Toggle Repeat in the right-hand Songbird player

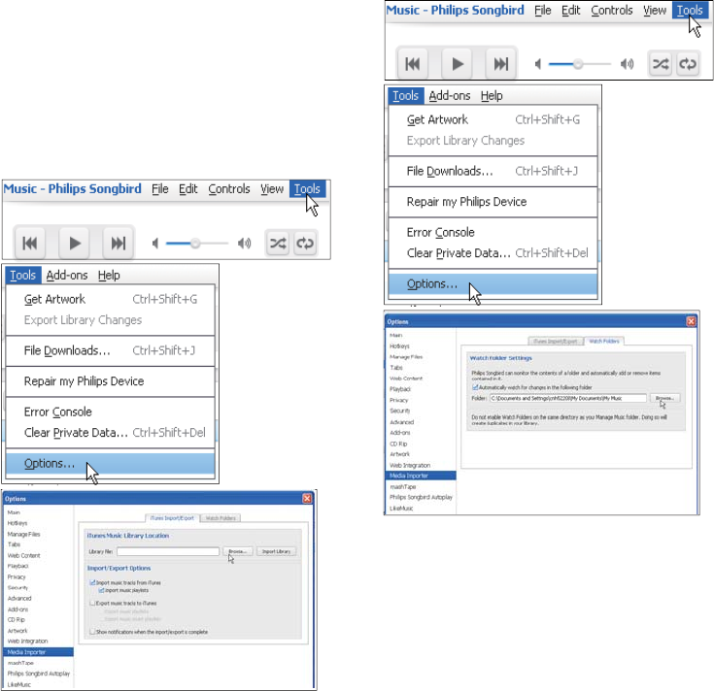[688, 64]
